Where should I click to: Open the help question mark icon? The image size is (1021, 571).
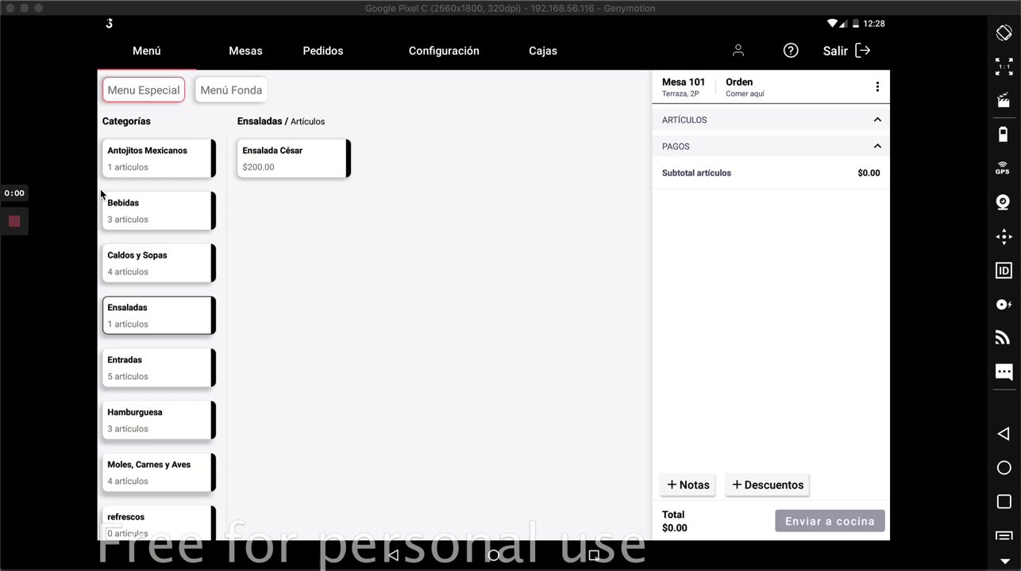pos(791,51)
